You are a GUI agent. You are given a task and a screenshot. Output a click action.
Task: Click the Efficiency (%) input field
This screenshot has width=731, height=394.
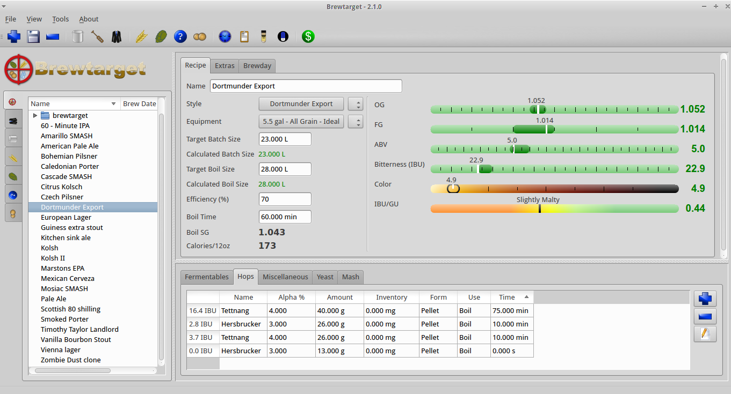[x=285, y=199]
